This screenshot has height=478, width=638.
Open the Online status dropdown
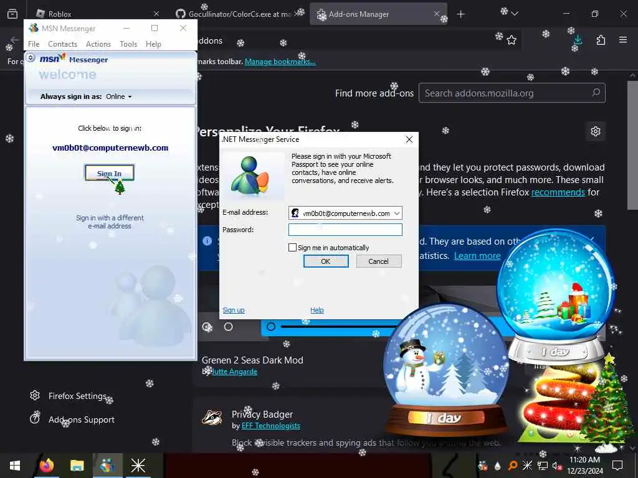click(119, 96)
